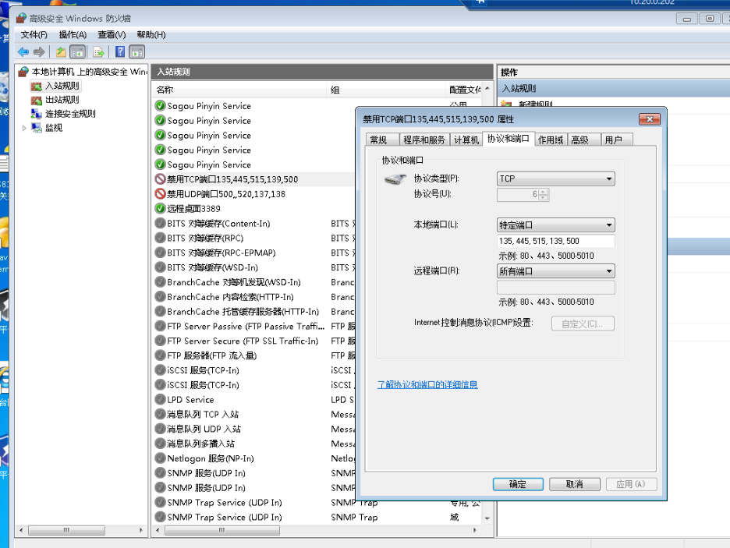This screenshot has width=730, height=548.
Task: Click green check icon of 远程桌面3389 rule
Action: point(160,208)
